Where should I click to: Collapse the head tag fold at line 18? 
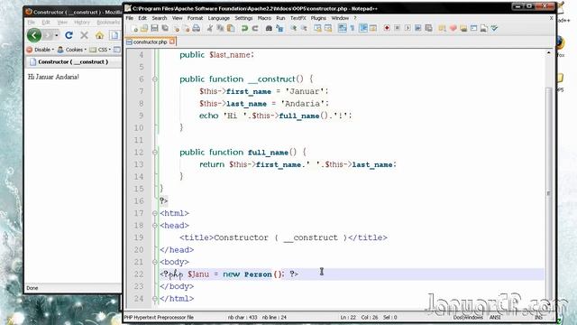click(155, 226)
